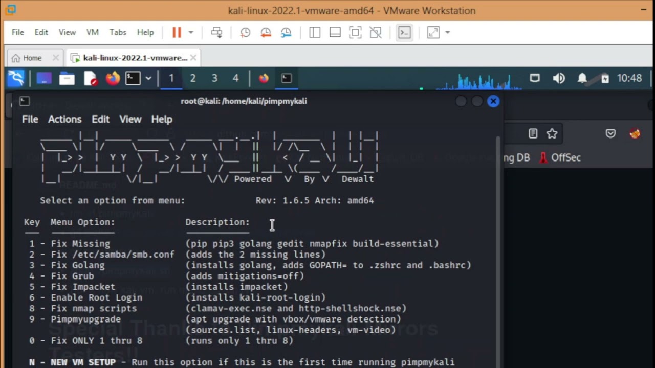The width and height of the screenshot is (655, 368).
Task: Open VMware Tabs menu
Action: [x=118, y=32]
